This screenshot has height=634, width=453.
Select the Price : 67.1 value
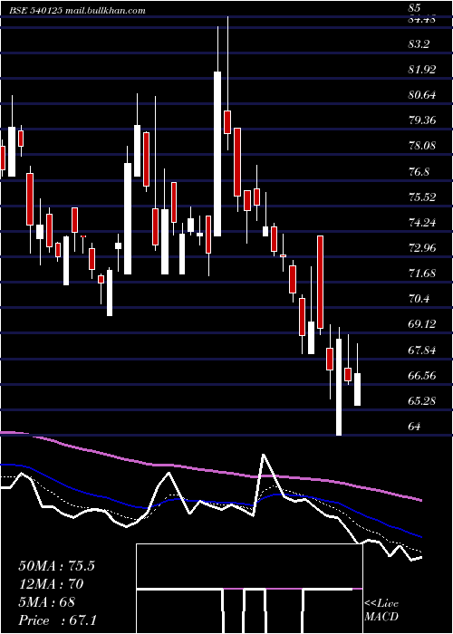pyautogui.click(x=58, y=620)
